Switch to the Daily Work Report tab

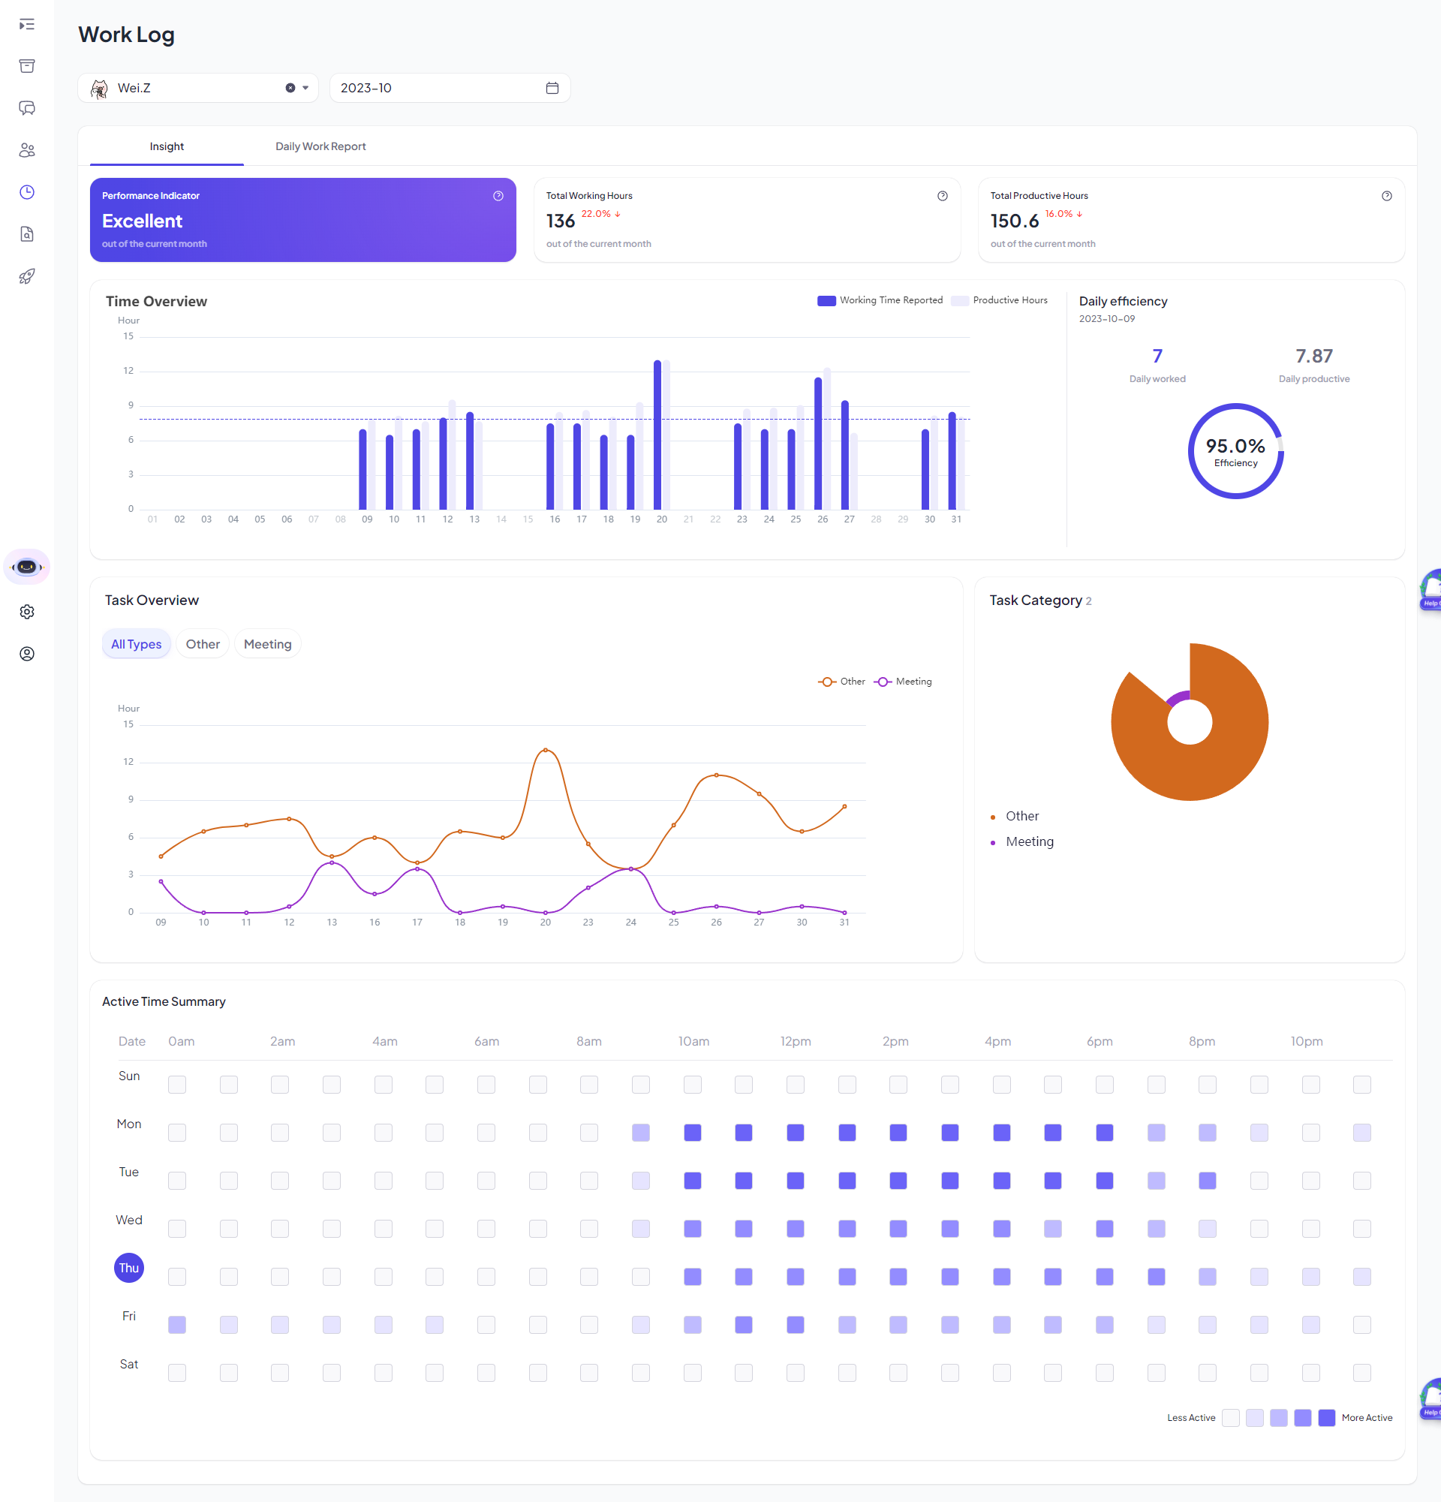[320, 146]
